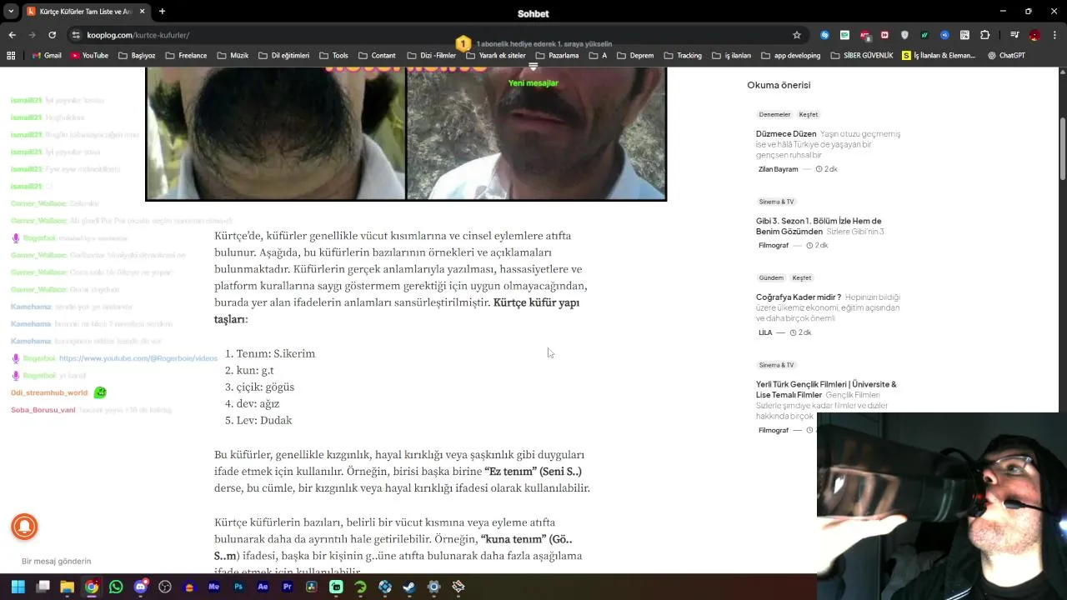Image resolution: width=1067 pixels, height=600 pixels.
Task: Open YouTube bookmark
Action: (89, 56)
